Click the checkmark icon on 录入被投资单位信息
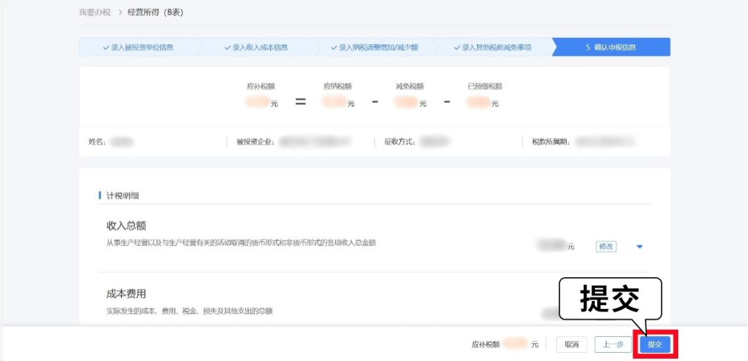Screen dimensions: 748x361 (106, 47)
